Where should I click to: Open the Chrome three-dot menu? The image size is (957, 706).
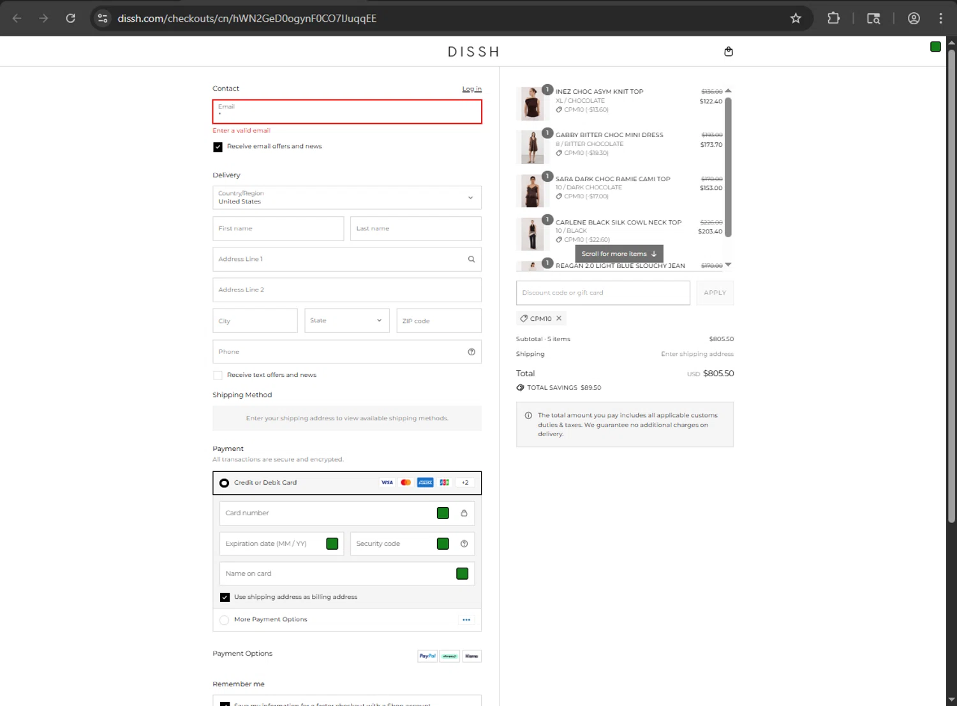(x=940, y=18)
